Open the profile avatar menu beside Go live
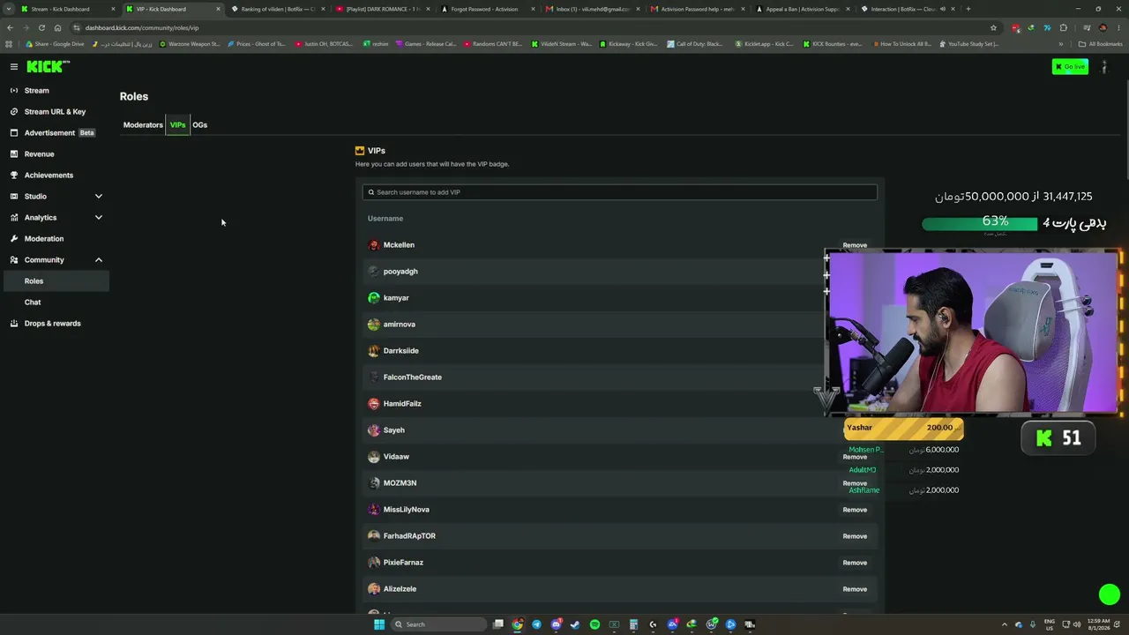The height and width of the screenshot is (635, 1129). tap(1103, 67)
